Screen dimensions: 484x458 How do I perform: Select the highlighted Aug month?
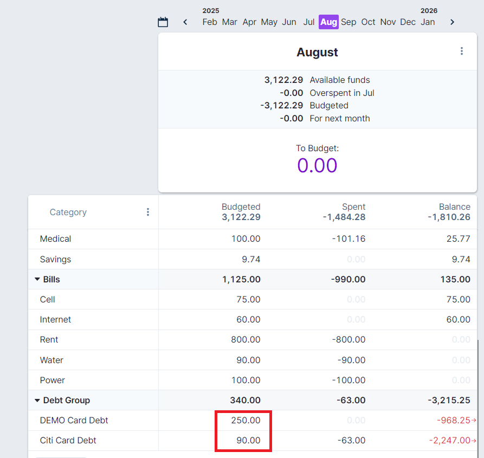click(328, 22)
